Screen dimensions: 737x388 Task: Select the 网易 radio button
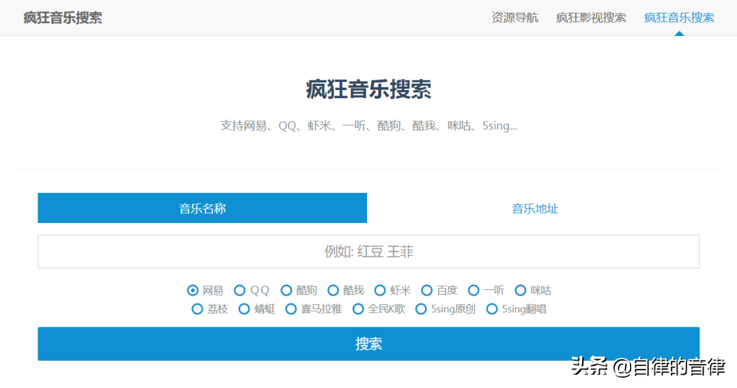pyautogui.click(x=192, y=290)
